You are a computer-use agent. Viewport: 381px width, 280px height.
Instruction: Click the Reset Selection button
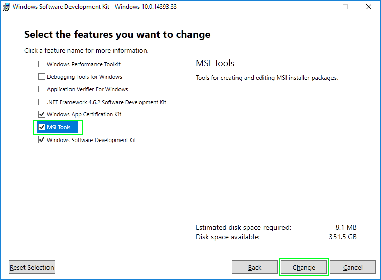point(32,267)
